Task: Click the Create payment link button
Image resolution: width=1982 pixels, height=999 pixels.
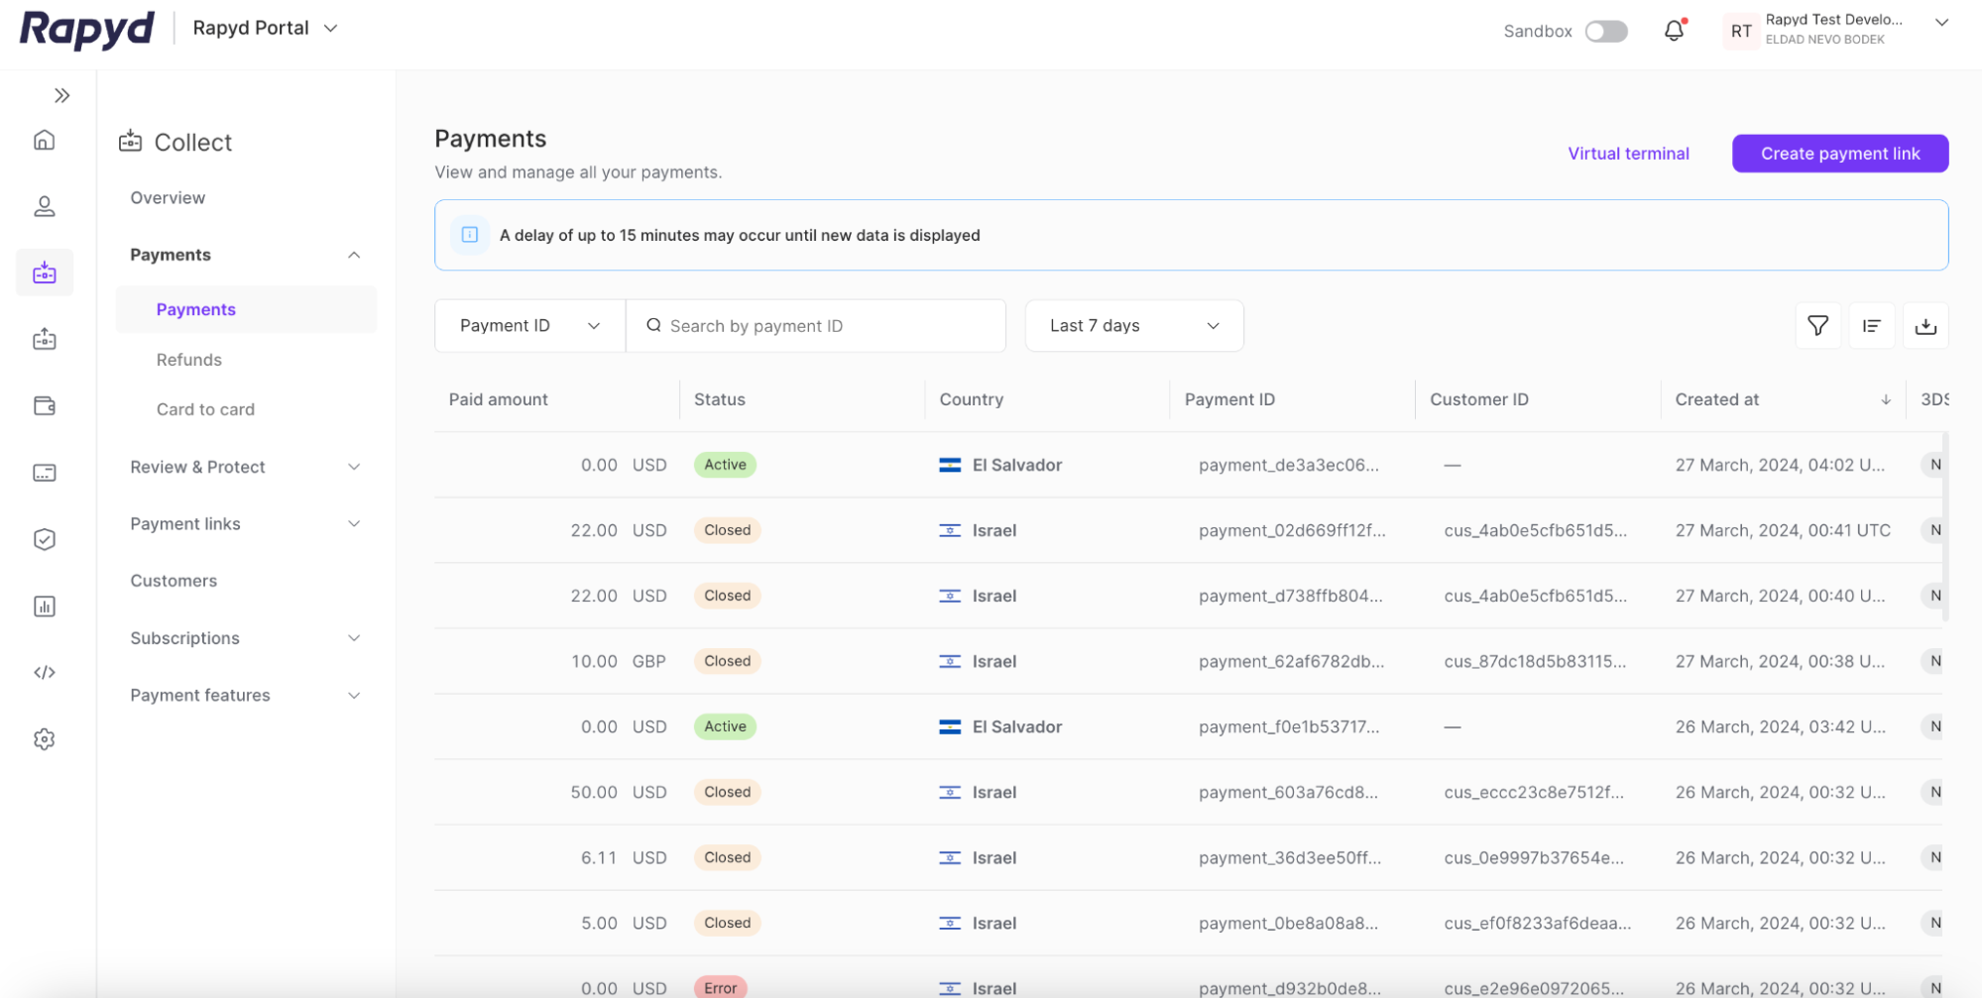Action: coord(1839,153)
